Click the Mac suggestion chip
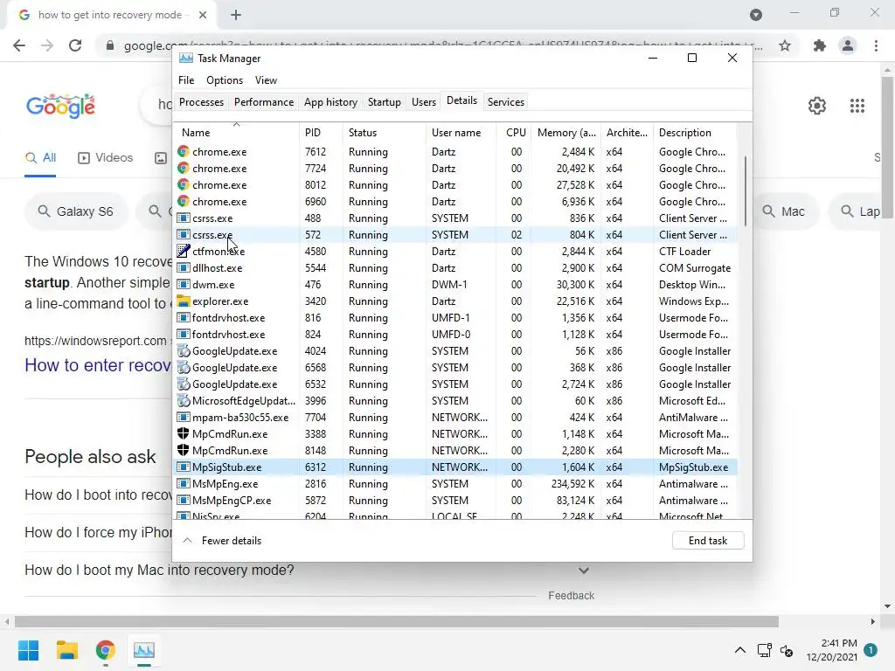Image resolution: width=895 pixels, height=671 pixels. click(784, 211)
